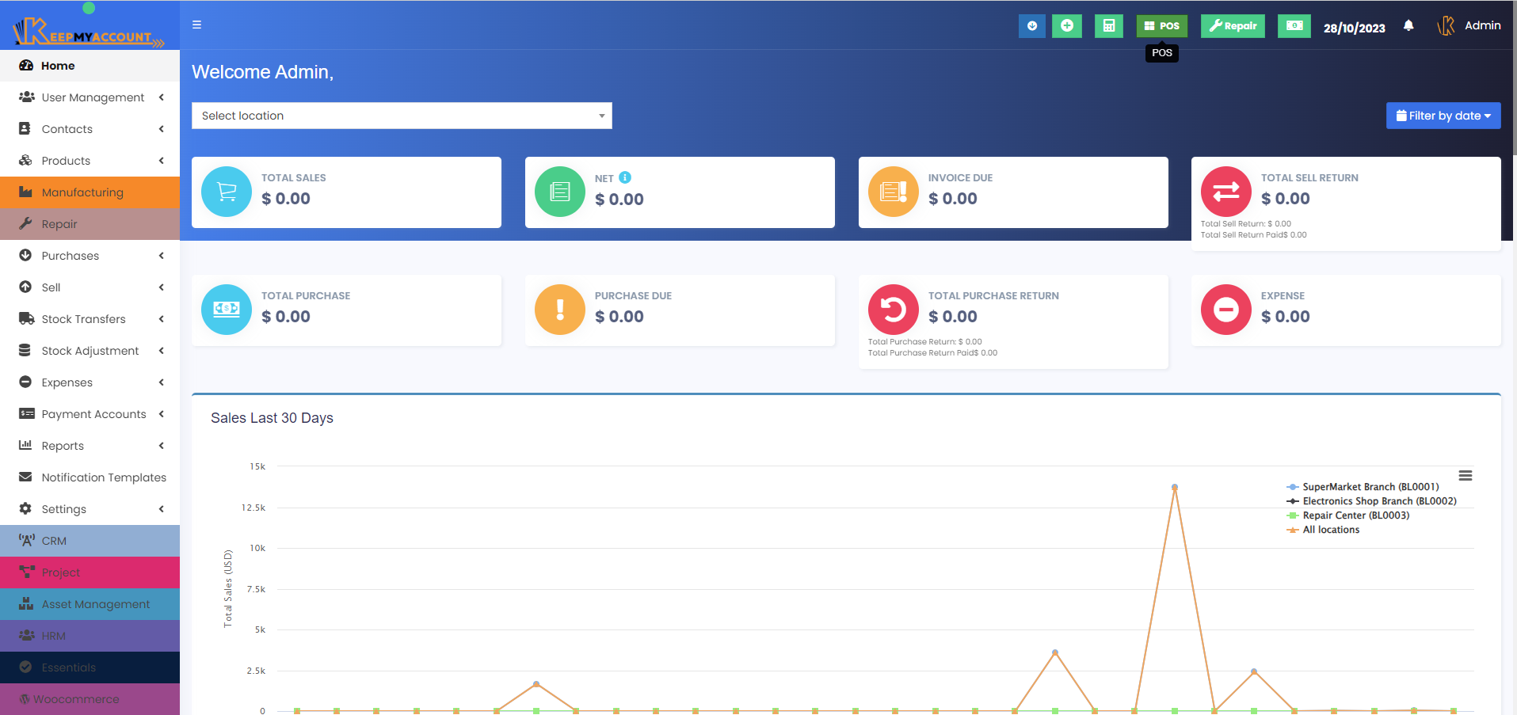Open the calculator icon in the toolbar
Screen dimensions: 1517x715
(1108, 25)
